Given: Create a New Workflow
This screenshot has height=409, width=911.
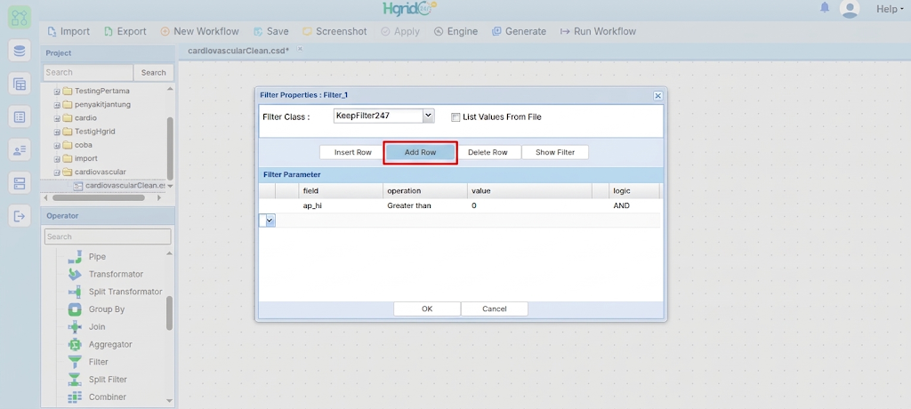Looking at the screenshot, I should tap(199, 31).
